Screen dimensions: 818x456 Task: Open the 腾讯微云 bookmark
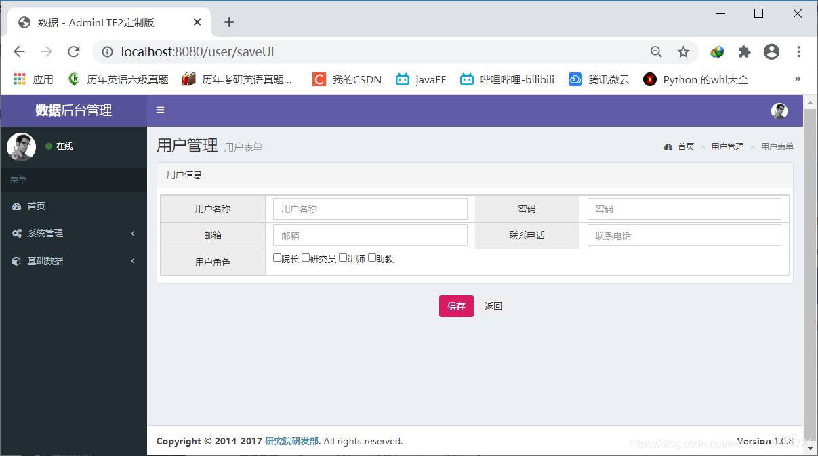coord(598,79)
